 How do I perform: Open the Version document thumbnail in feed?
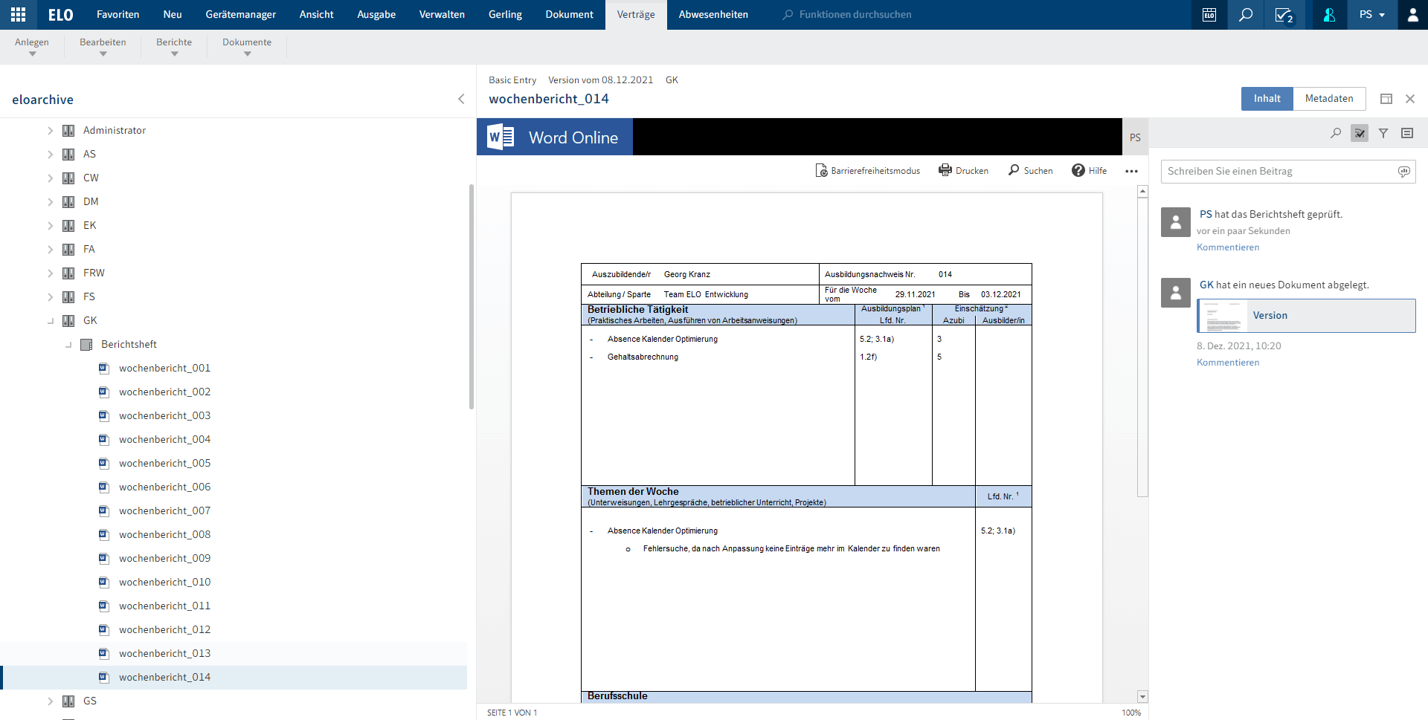click(x=1306, y=316)
